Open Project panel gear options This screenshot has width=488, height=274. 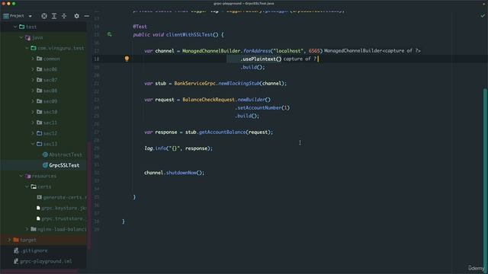pos(76,16)
